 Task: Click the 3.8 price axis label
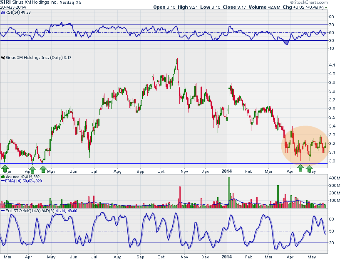[x=332, y=91]
